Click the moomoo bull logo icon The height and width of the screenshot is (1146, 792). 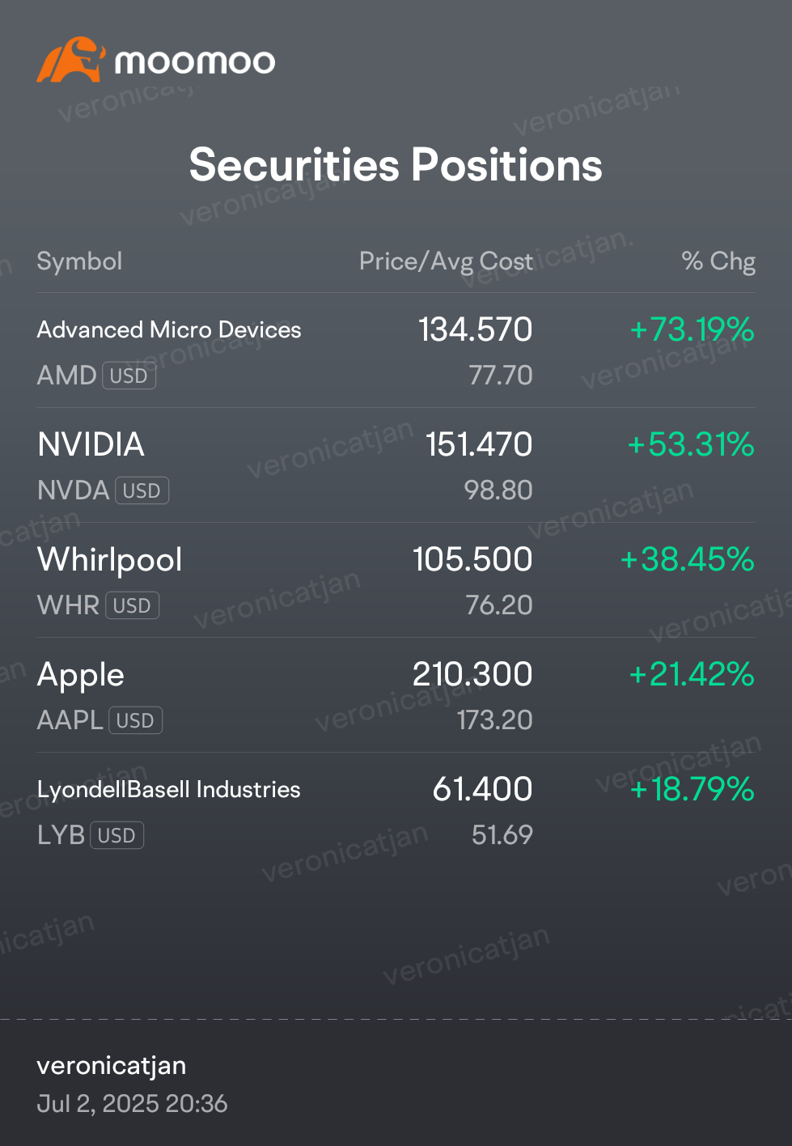click(71, 60)
